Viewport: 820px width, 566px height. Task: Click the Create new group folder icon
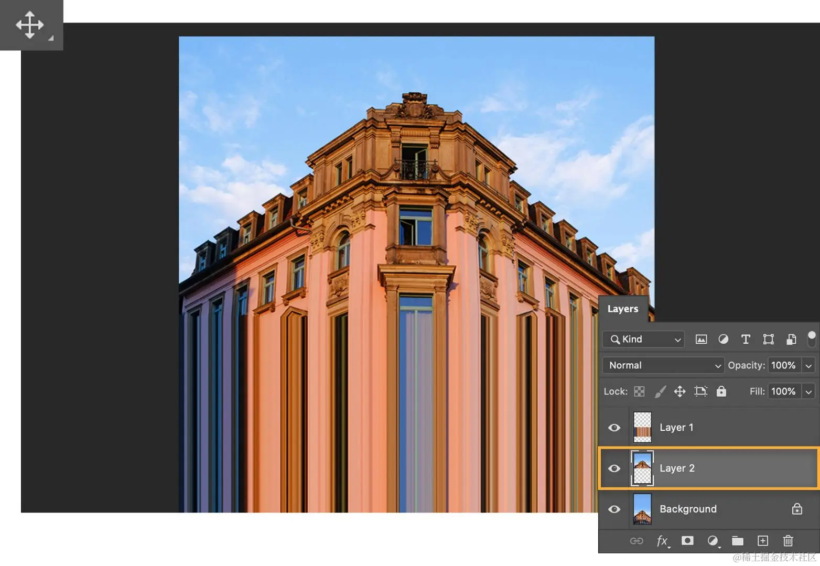coord(737,541)
